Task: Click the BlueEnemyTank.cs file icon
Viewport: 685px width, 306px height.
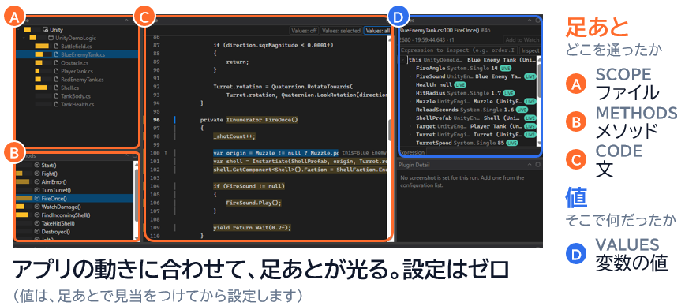Action: point(56,54)
